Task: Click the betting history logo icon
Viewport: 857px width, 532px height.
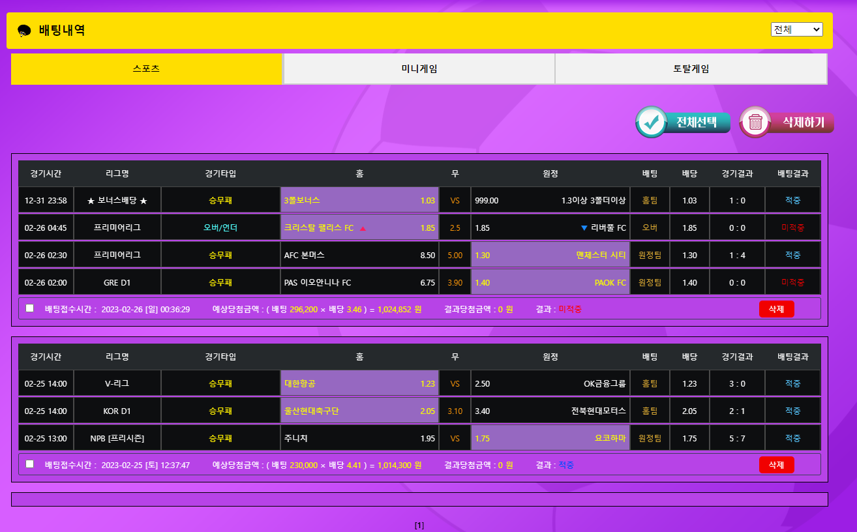Action: point(25,31)
